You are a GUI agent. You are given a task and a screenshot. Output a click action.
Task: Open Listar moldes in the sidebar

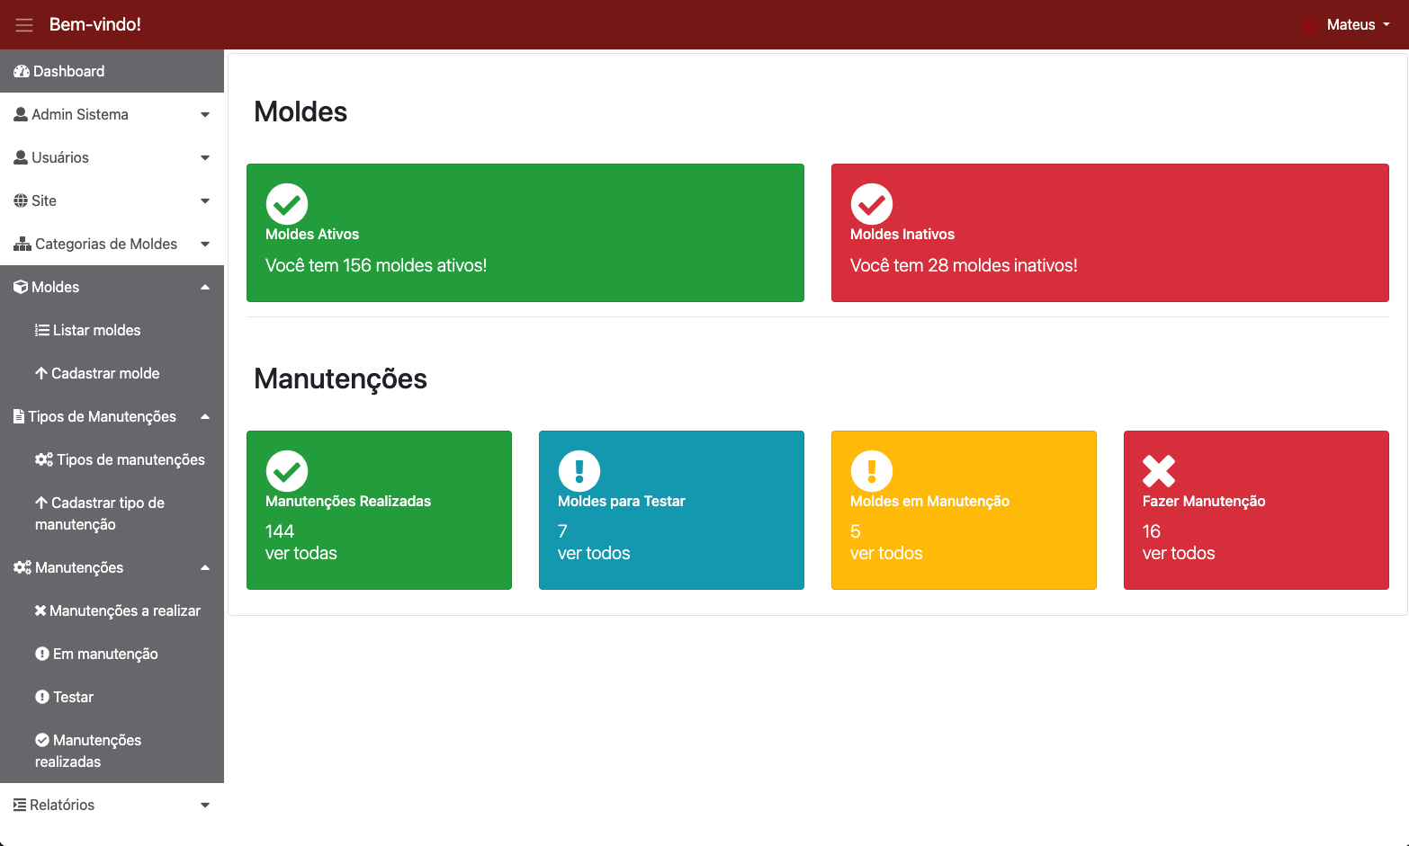[x=96, y=330]
